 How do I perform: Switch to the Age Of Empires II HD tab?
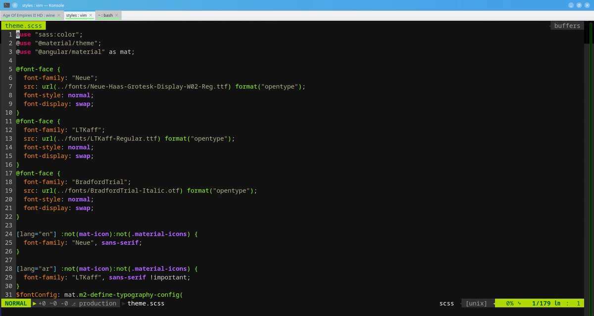coord(30,15)
